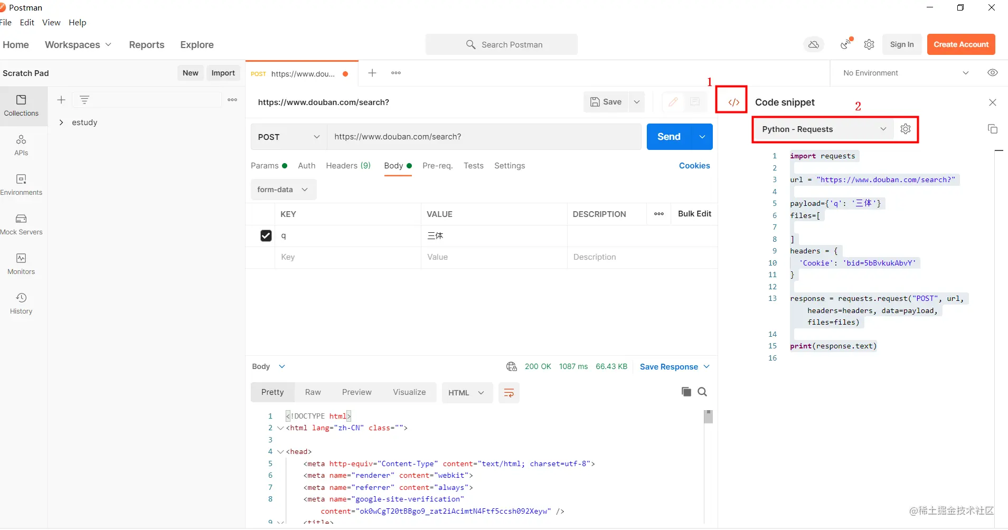The width and height of the screenshot is (1008, 530).
Task: Open Environments in sidebar
Action: point(21,185)
